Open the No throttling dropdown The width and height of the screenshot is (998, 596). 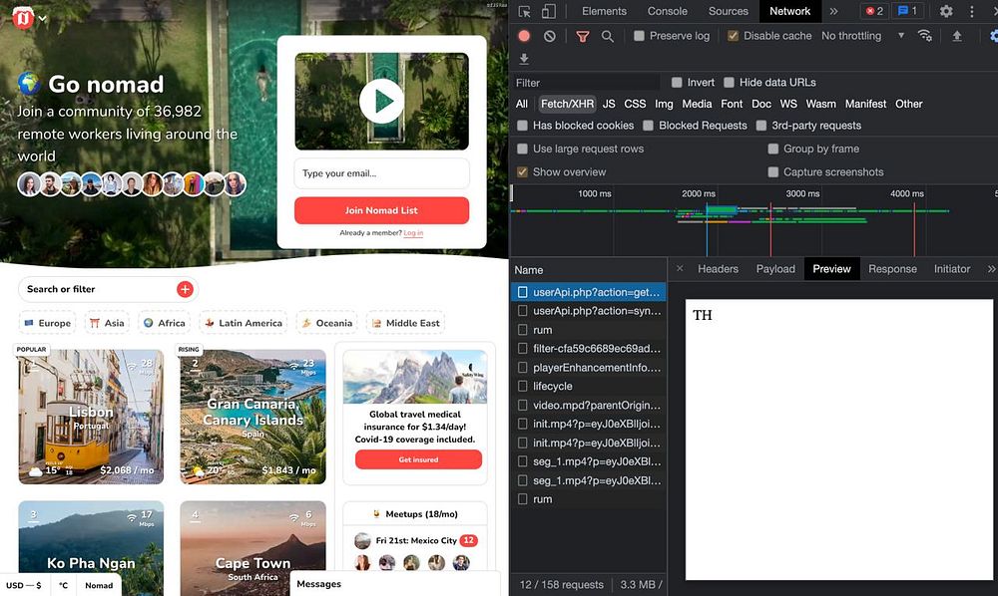pyautogui.click(x=862, y=36)
